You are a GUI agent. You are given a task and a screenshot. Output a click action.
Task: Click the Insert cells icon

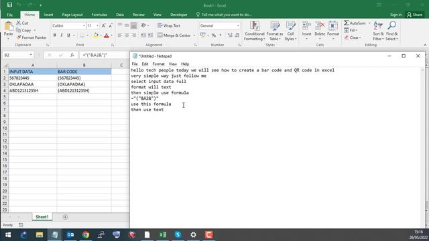click(x=306, y=26)
